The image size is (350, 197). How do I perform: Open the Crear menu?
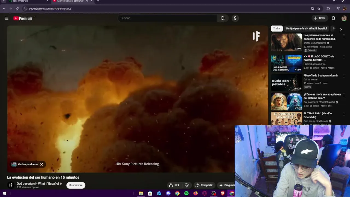tap(320, 18)
